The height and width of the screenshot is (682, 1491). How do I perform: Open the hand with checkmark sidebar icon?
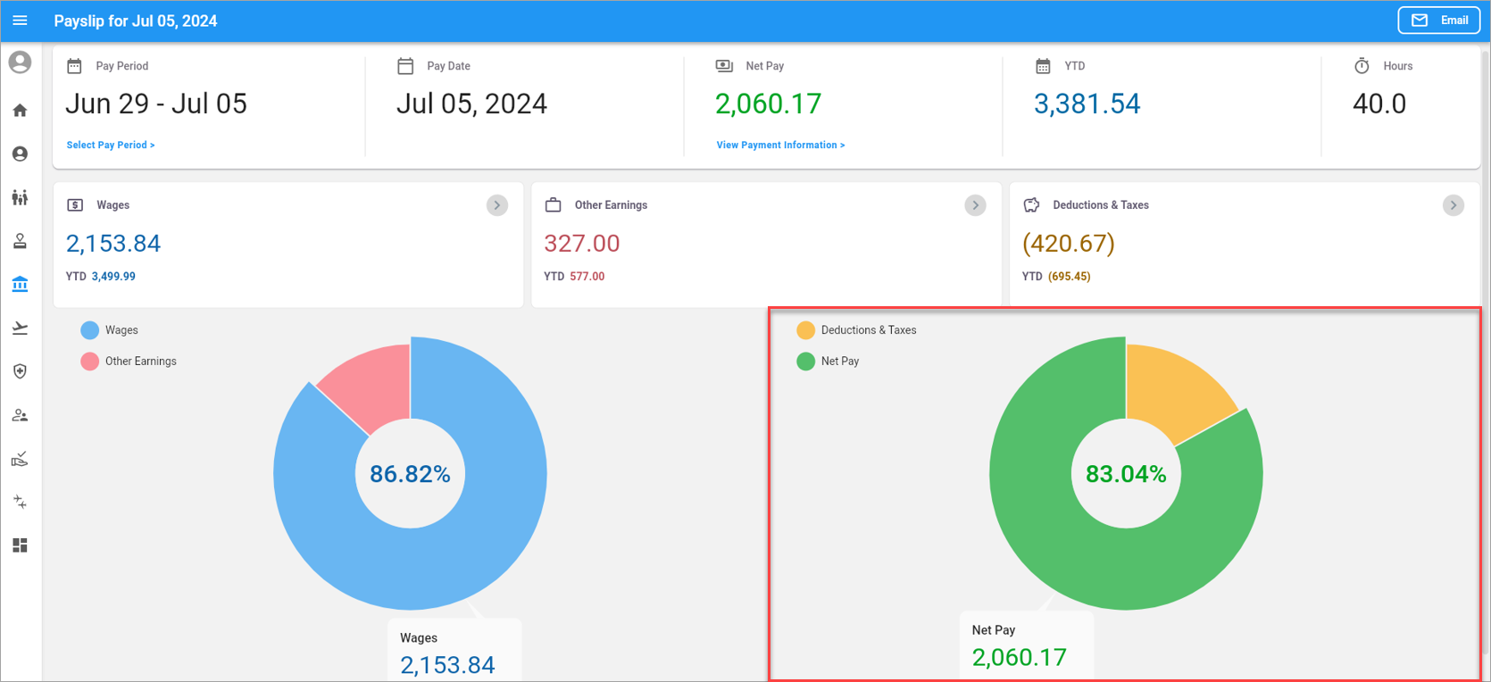[x=20, y=459]
